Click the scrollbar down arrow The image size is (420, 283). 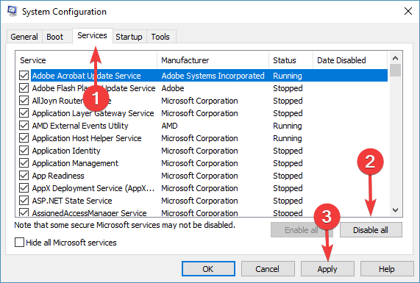click(x=395, y=210)
